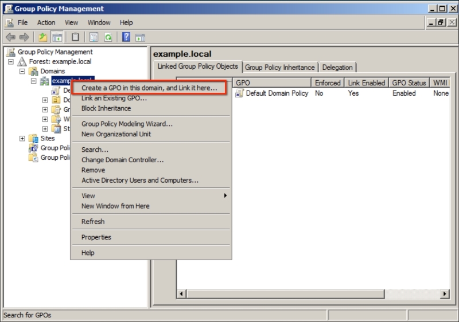Click the Up one level toolbar icon
The width and height of the screenshot is (459, 322).
tap(42, 37)
